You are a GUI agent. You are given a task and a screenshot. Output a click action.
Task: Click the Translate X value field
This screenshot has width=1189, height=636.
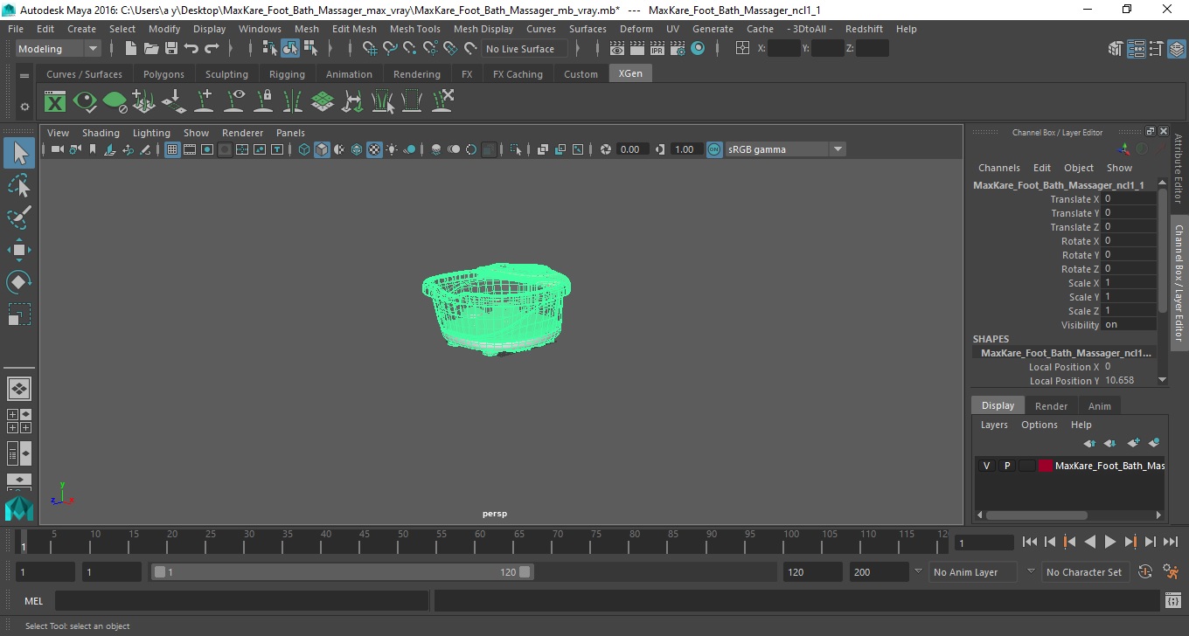coord(1129,199)
